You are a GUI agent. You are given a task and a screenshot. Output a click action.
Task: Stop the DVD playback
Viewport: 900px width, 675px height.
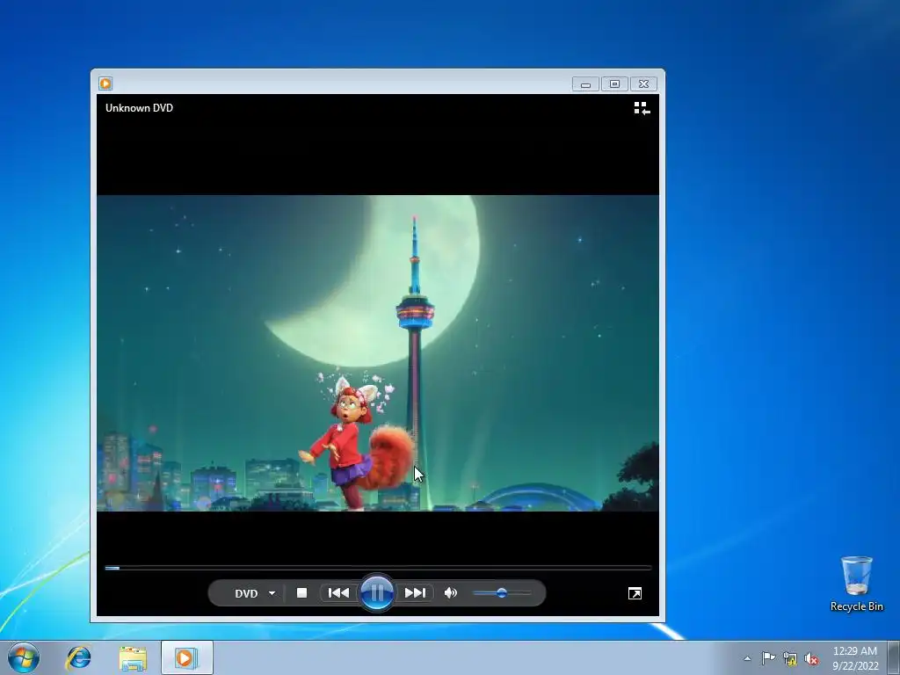point(302,593)
